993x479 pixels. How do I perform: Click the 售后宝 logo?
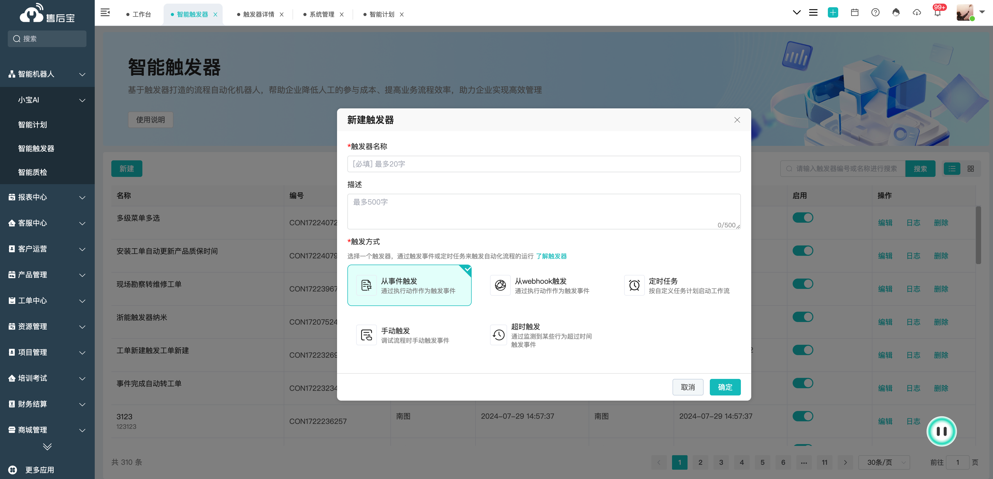coord(47,13)
